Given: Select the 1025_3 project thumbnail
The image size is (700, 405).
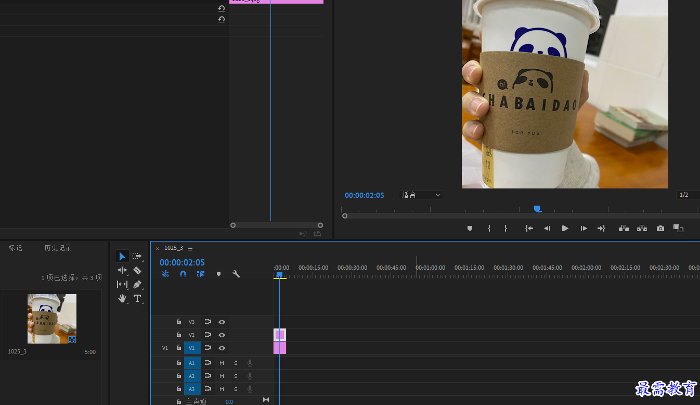Looking at the screenshot, I should (52, 319).
